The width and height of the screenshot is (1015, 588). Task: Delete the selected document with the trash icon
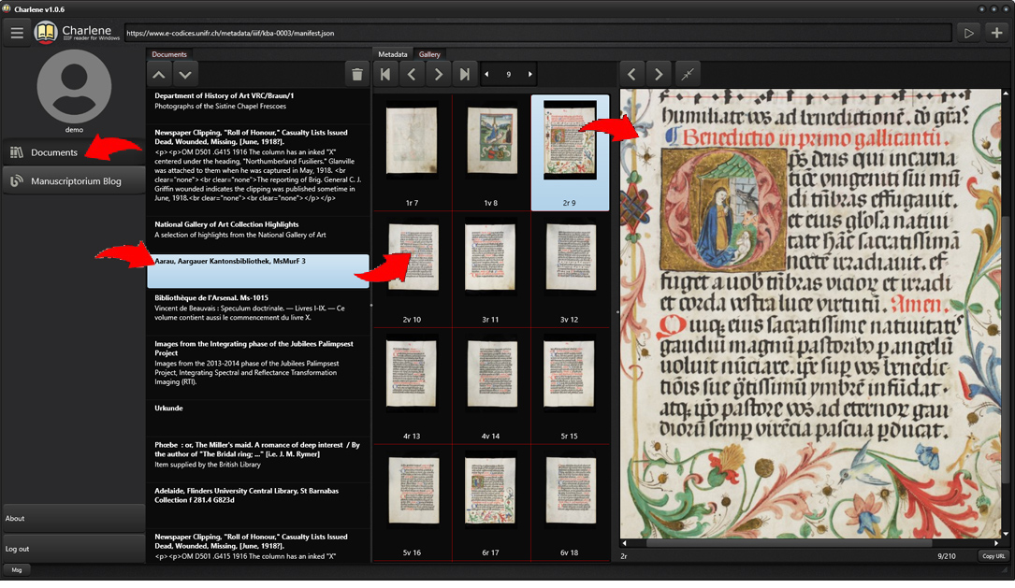point(356,75)
